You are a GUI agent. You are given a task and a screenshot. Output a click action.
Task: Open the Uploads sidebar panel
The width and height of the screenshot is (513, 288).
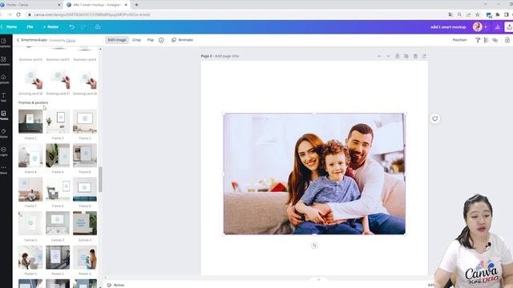4,78
